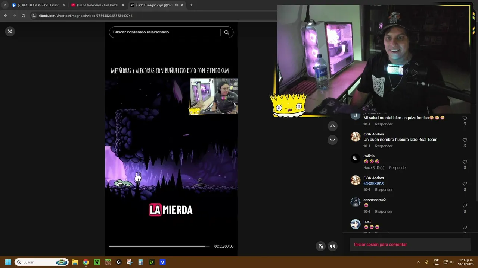The image size is (478, 268).
Task: Like Galicia's emoji comment
Action: coord(465,162)
